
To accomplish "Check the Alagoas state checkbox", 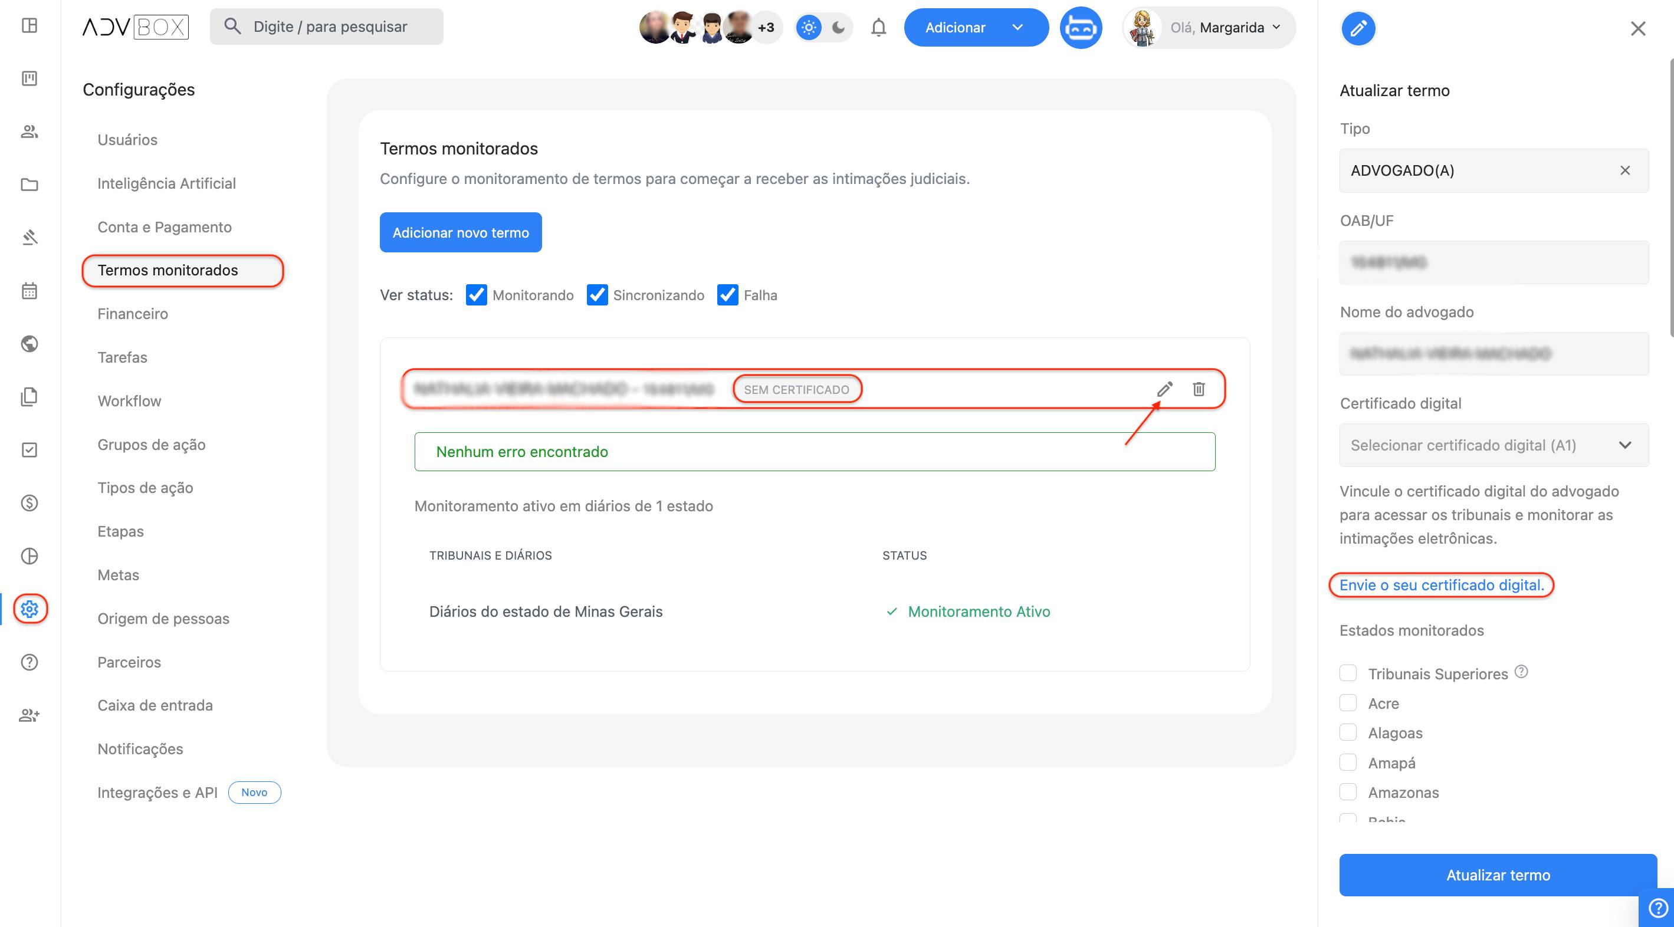I will pyautogui.click(x=1348, y=733).
